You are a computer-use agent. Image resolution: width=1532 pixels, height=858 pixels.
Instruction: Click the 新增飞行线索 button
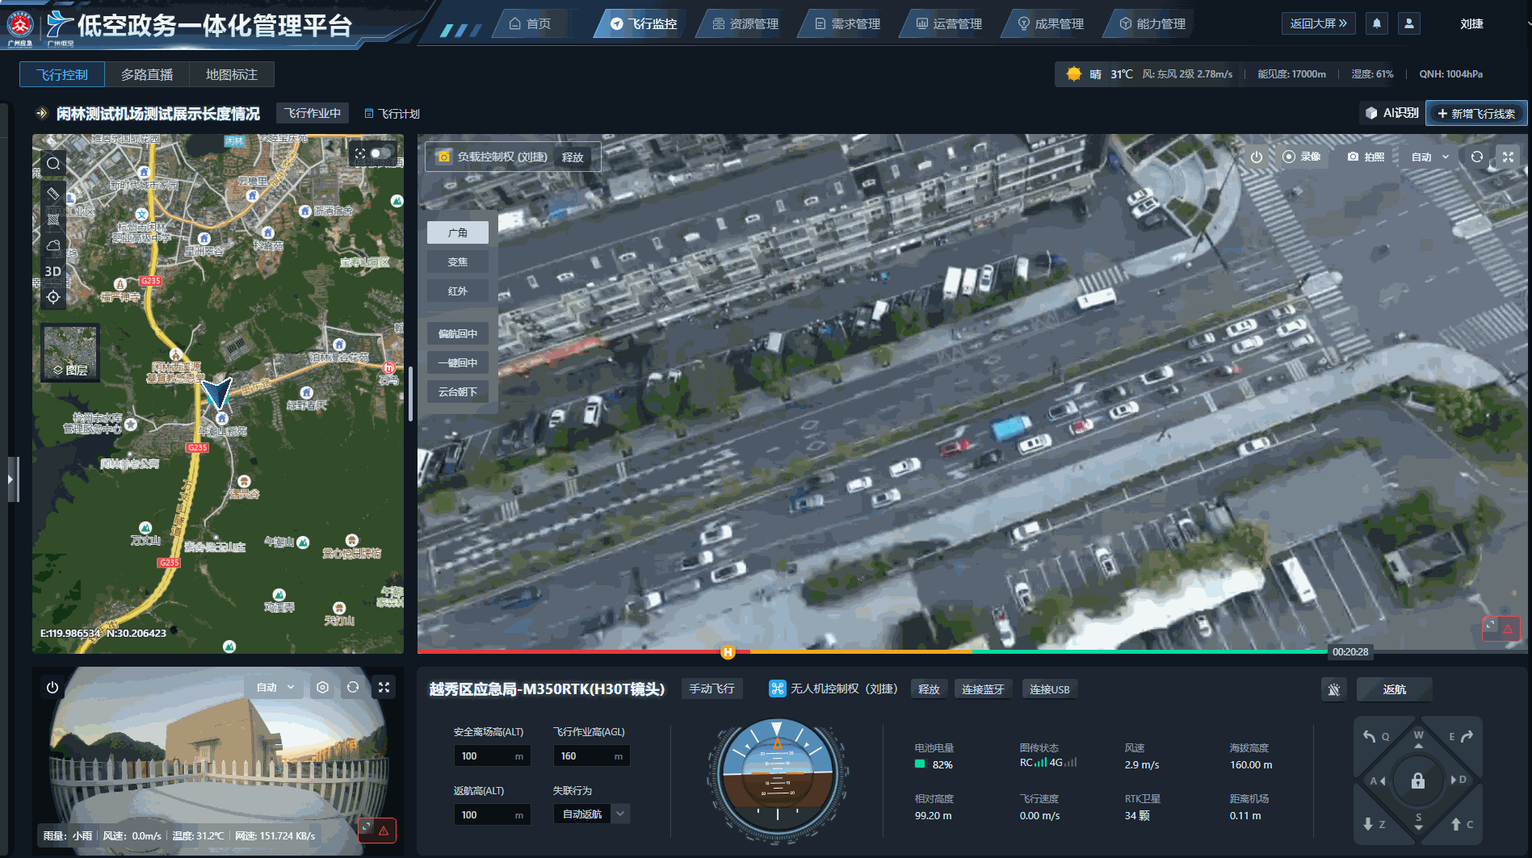[x=1476, y=113]
